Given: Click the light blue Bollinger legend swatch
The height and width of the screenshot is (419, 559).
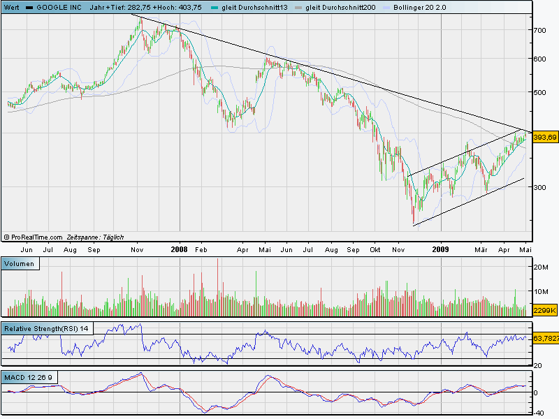Looking at the screenshot, I should click(386, 8).
